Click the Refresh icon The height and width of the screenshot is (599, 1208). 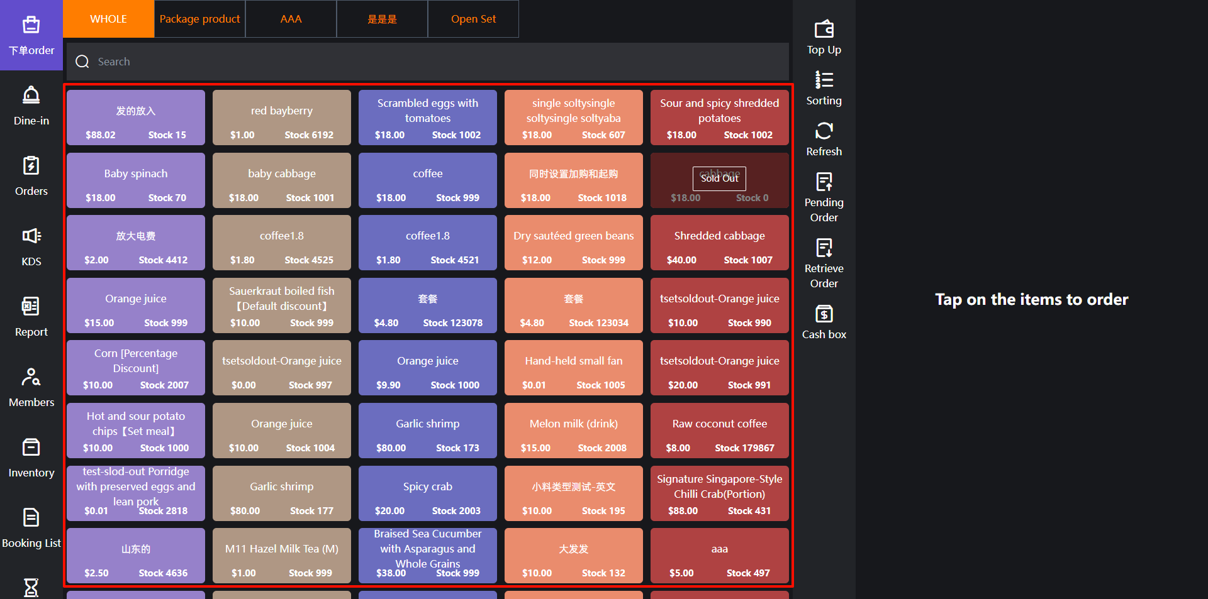[x=824, y=131]
